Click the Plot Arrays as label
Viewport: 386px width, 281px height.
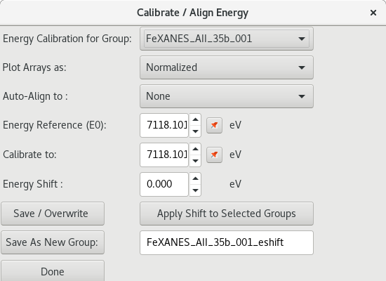(x=34, y=67)
